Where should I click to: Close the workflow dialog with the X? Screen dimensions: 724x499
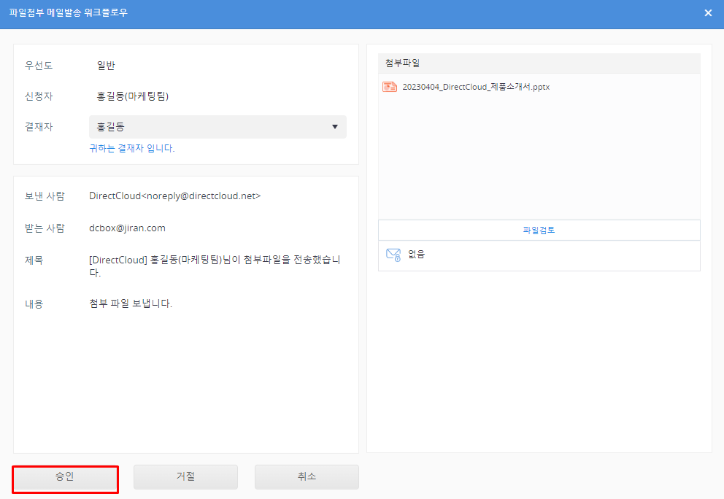click(708, 13)
